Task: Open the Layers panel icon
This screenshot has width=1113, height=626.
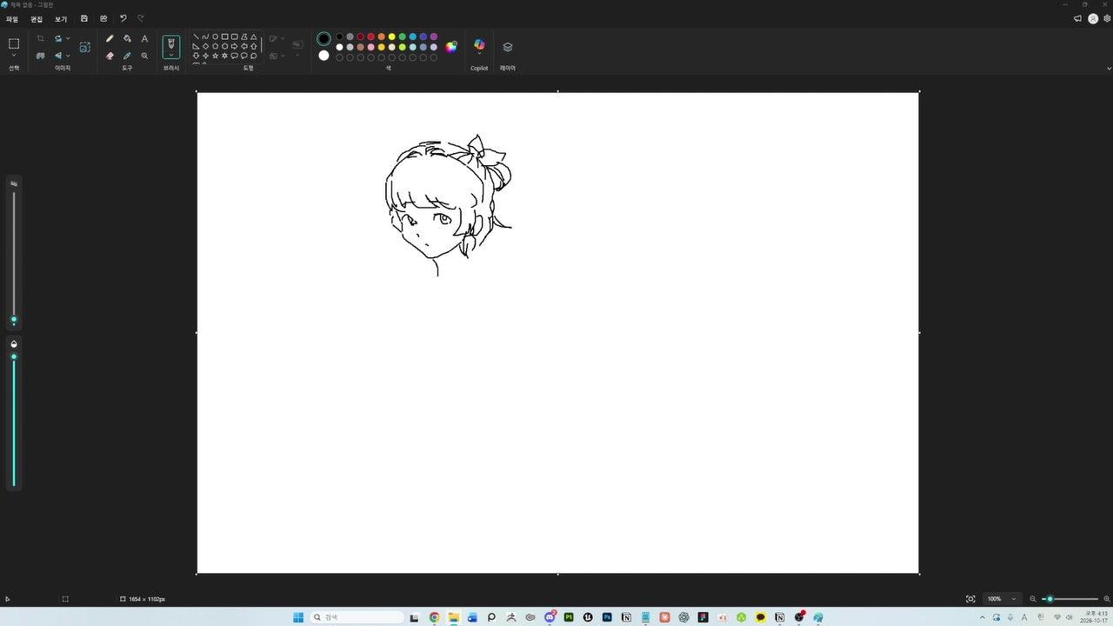Action: click(x=508, y=47)
